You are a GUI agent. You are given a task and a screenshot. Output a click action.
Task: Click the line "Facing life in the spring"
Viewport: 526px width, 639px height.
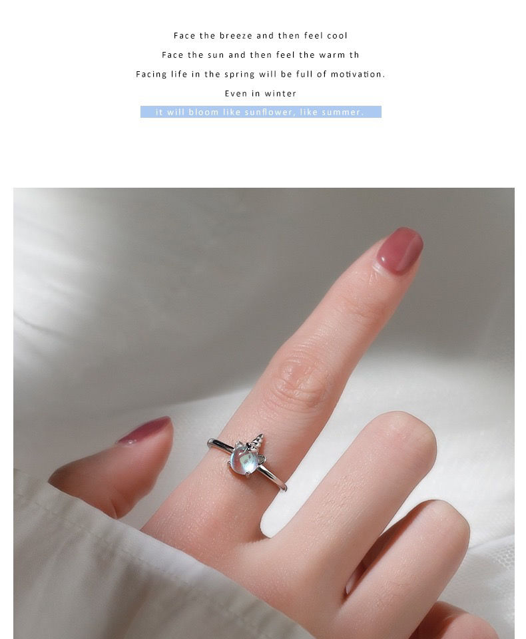tap(195, 74)
